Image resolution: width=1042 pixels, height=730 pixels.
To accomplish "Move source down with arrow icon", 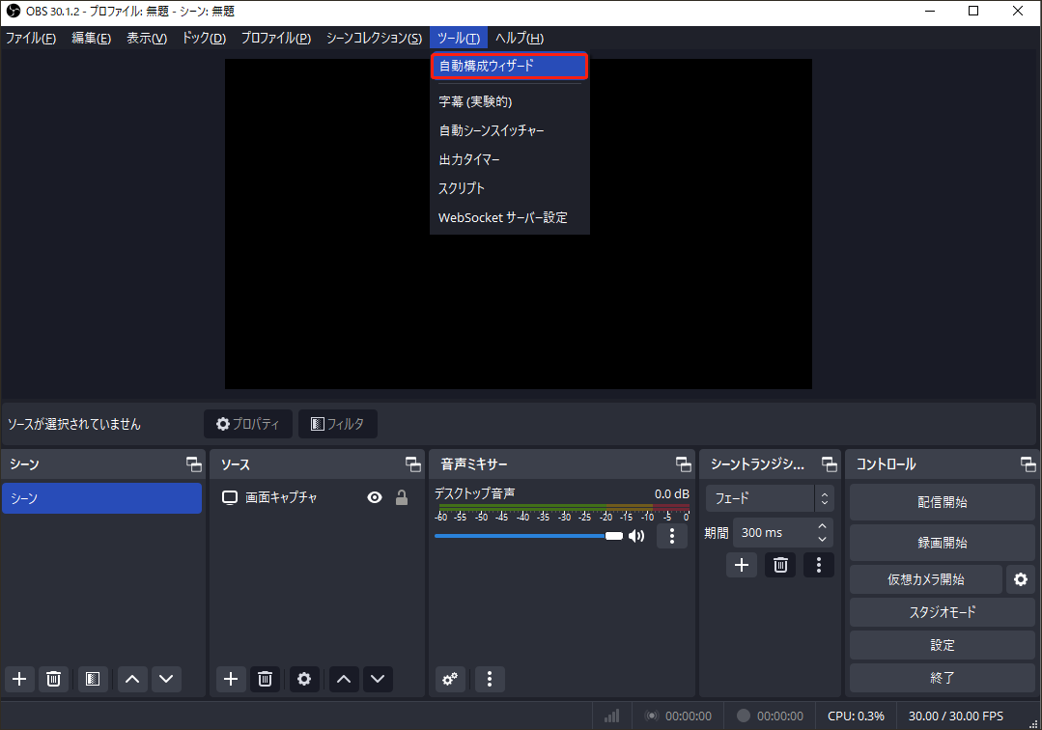I will pos(378,679).
